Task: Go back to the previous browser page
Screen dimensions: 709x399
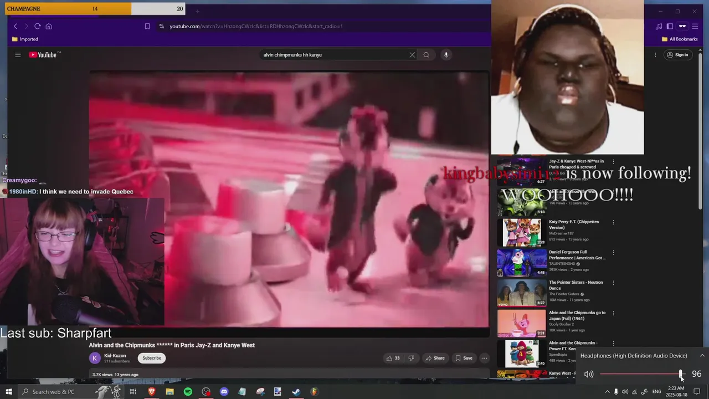Action: (16, 26)
